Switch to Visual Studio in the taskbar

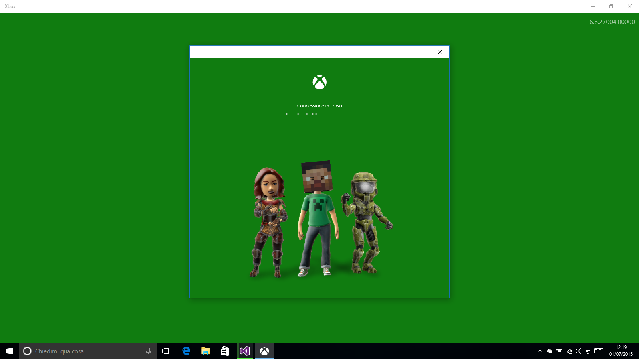(x=245, y=351)
